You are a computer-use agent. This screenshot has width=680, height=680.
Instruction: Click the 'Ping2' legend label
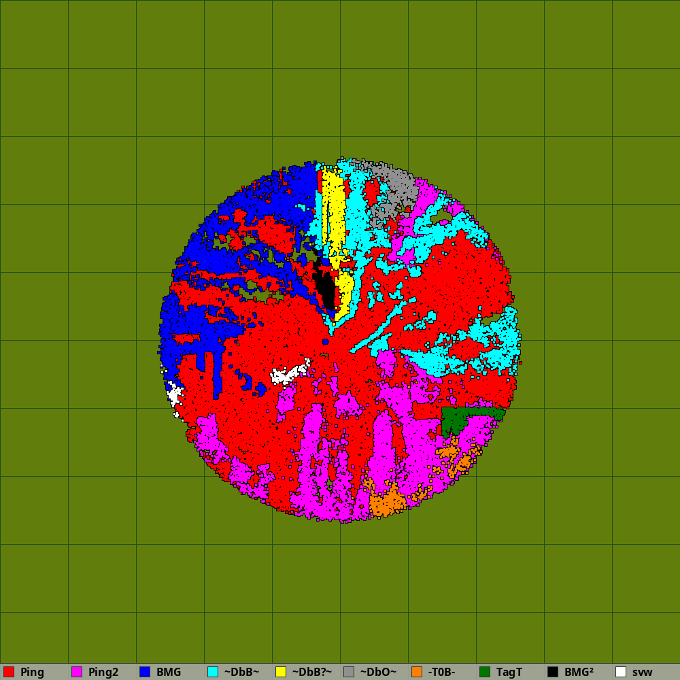coord(103,673)
